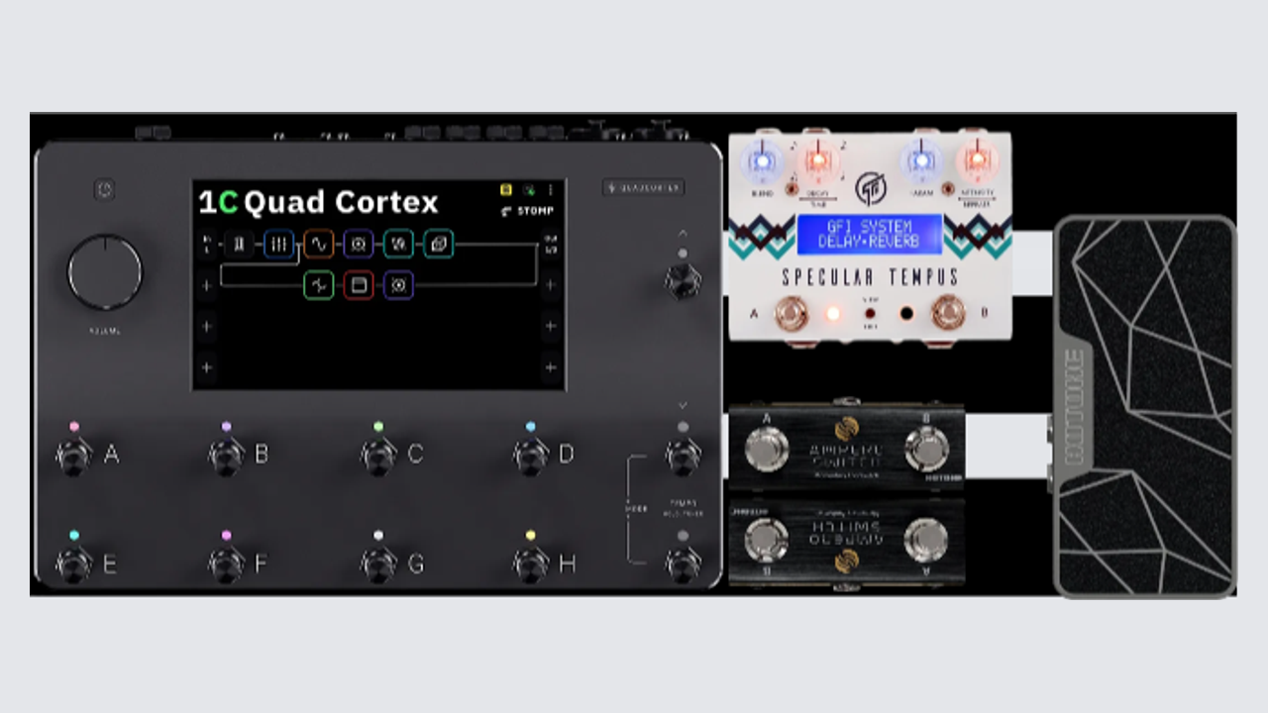The width and height of the screenshot is (1268, 713).
Task: Stomp footswitch G on the Quad Cortex
Action: pyautogui.click(x=378, y=563)
